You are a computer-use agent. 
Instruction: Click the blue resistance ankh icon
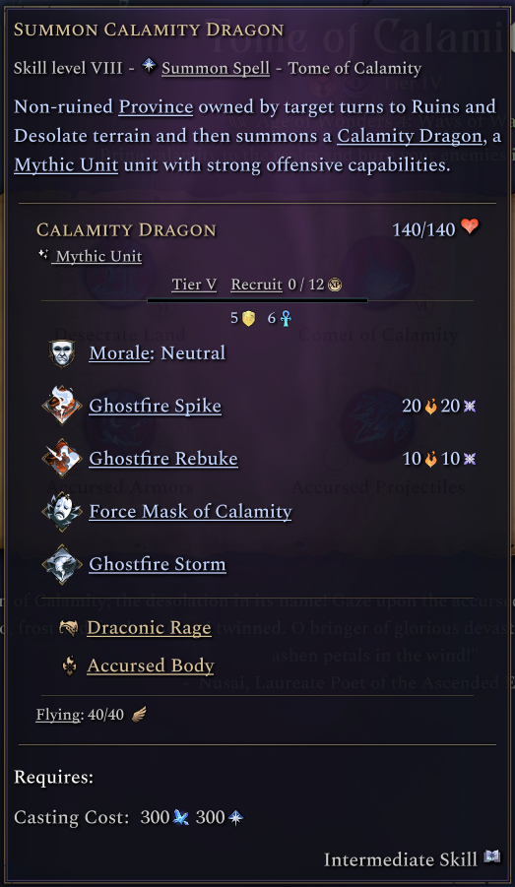286,319
